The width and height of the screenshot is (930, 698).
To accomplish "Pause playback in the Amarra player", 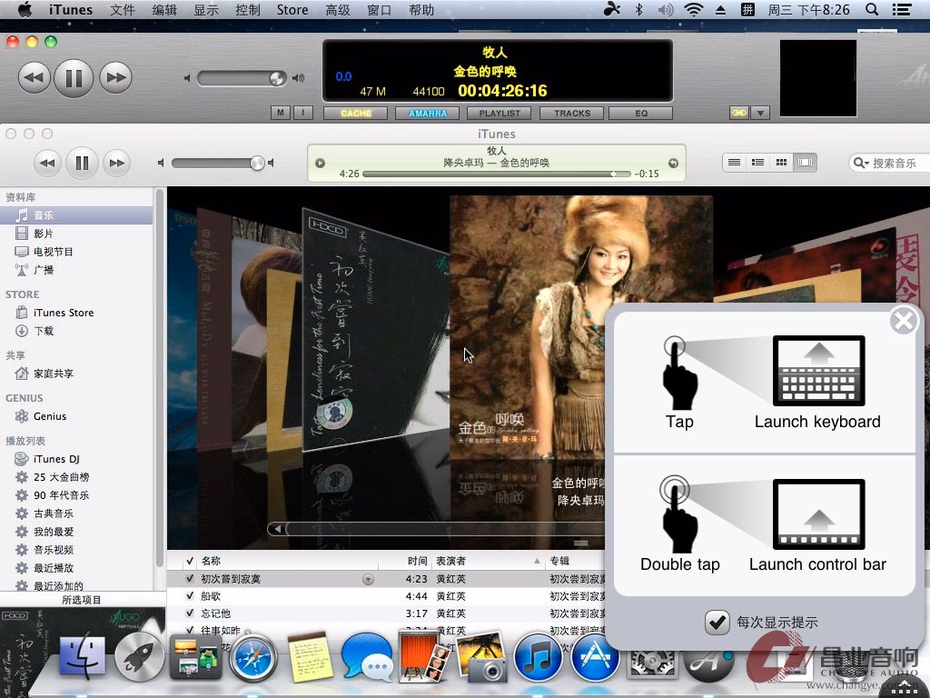I will [x=74, y=78].
